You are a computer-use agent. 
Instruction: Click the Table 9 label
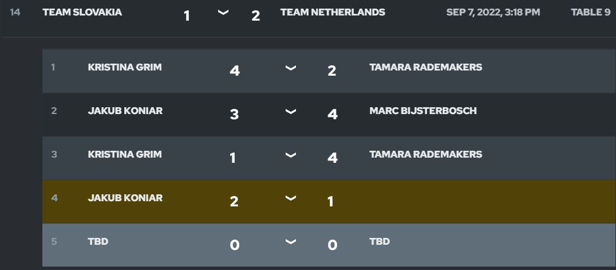point(590,12)
